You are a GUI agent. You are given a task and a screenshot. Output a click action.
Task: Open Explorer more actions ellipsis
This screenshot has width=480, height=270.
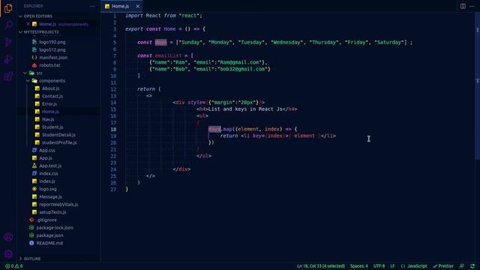point(92,6)
